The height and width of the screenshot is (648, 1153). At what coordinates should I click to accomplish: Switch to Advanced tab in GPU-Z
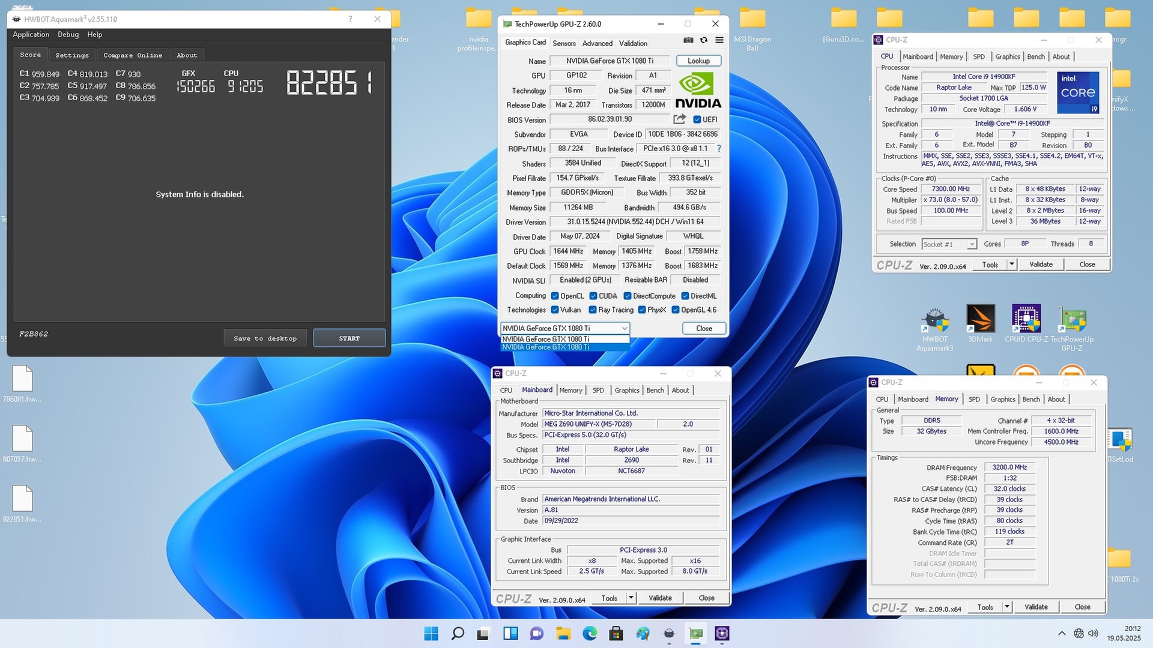598,43
